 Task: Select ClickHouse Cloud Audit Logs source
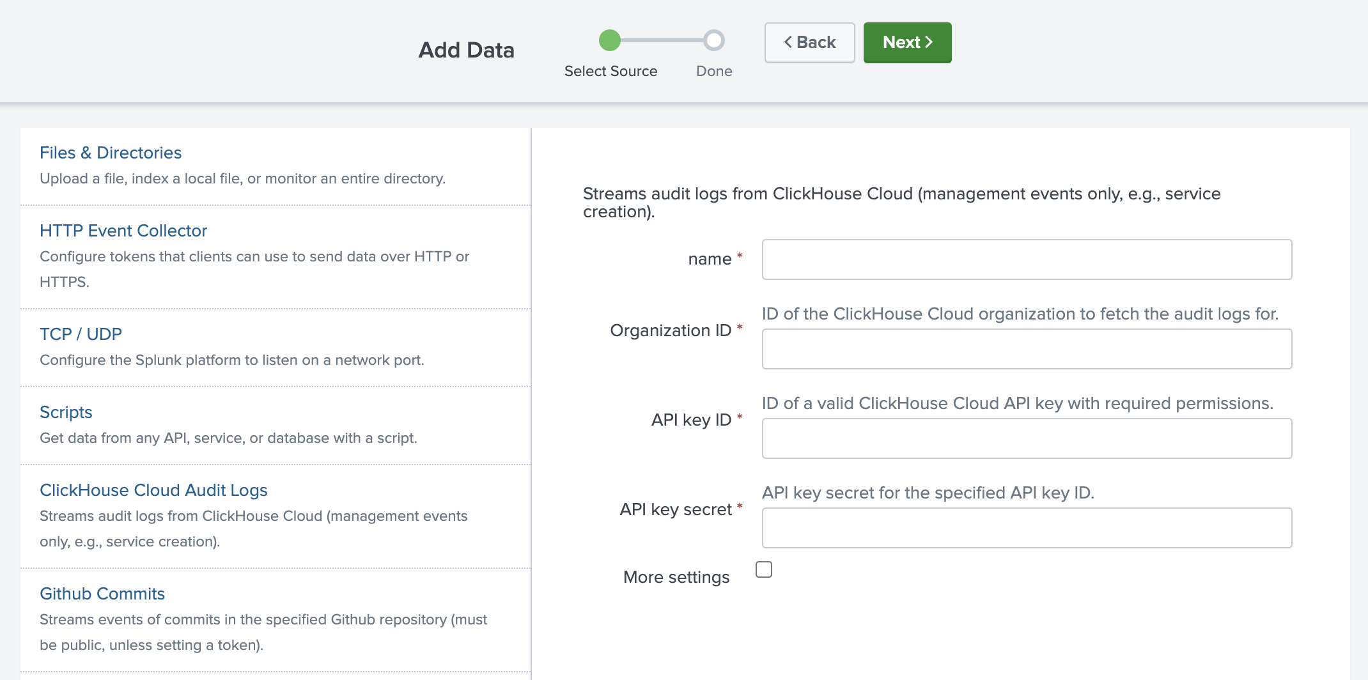(154, 490)
